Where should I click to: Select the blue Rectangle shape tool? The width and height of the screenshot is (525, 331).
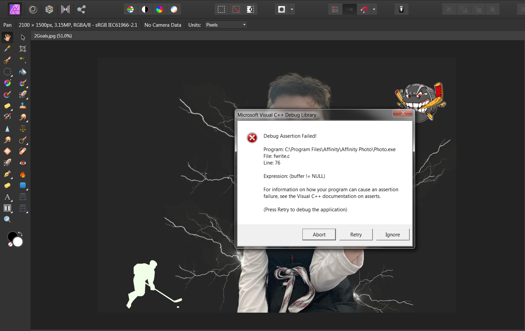[x=23, y=185]
